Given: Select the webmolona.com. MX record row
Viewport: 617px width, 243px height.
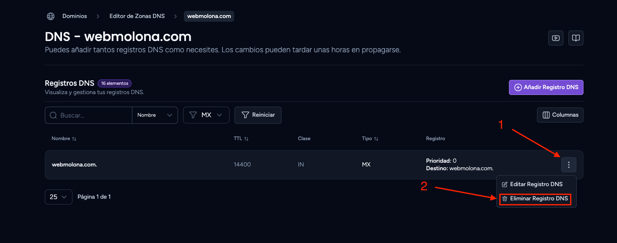Looking at the screenshot, I should 314,165.
